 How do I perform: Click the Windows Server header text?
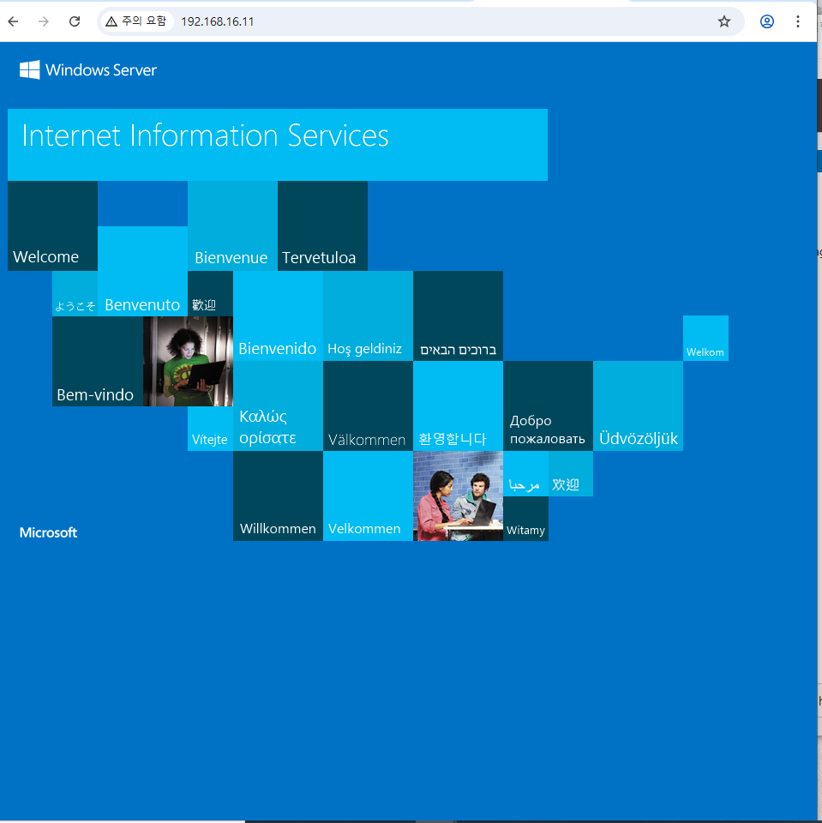point(101,69)
